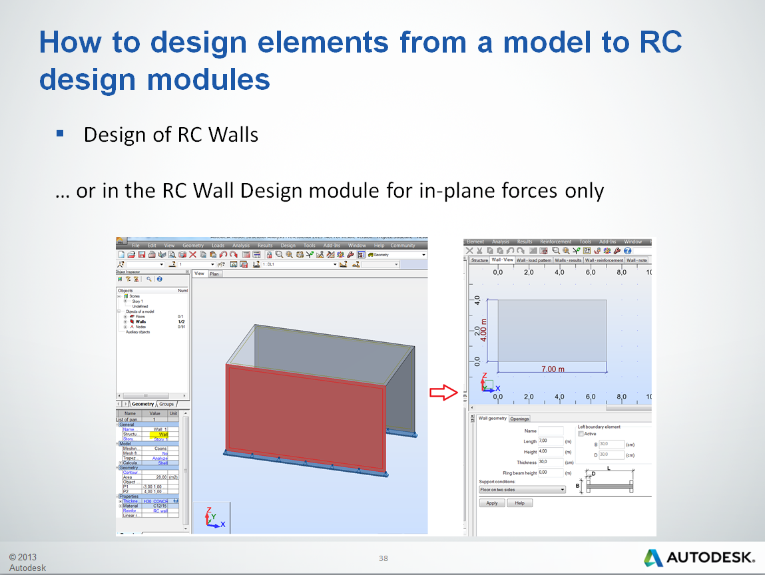Click the wrench Tools icon in Robot toolbar
This screenshot has height=575, width=765.
coord(351,255)
